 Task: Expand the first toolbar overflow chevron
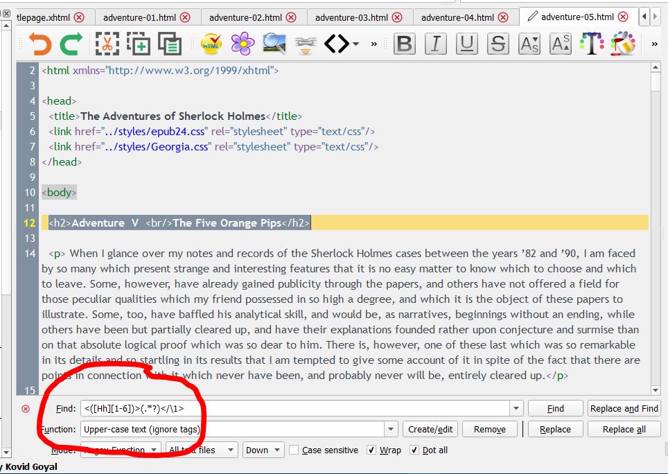(374, 44)
